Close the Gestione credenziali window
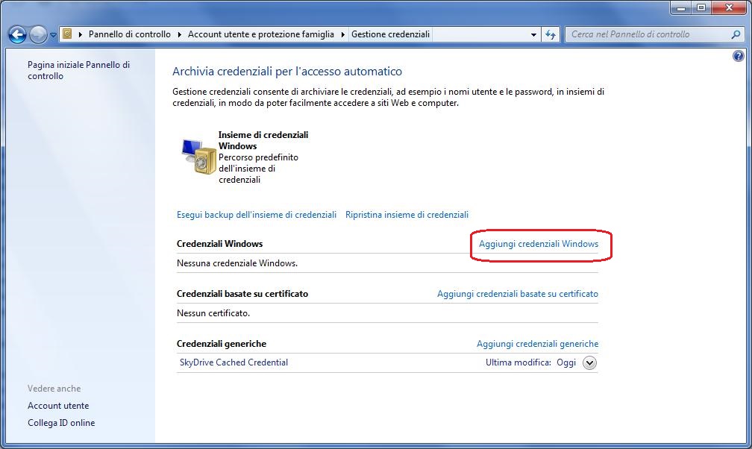Viewport: 752px width, 449px height. click(x=730, y=7)
